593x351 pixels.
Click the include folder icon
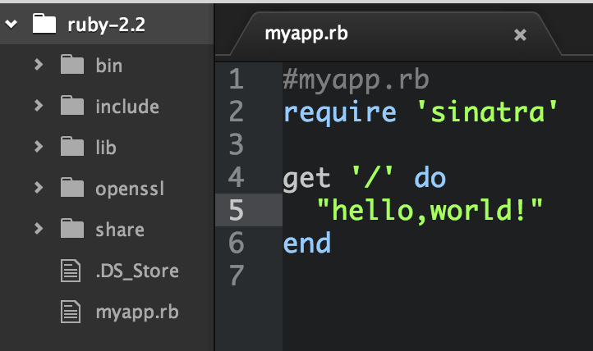tap(72, 105)
